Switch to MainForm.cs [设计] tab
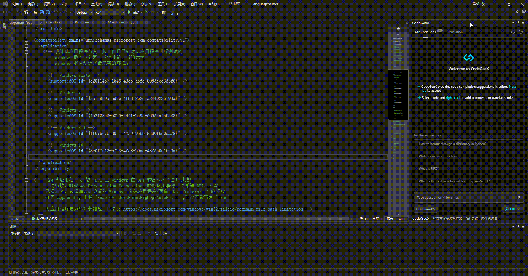This screenshot has height=276, width=528. (x=123, y=22)
